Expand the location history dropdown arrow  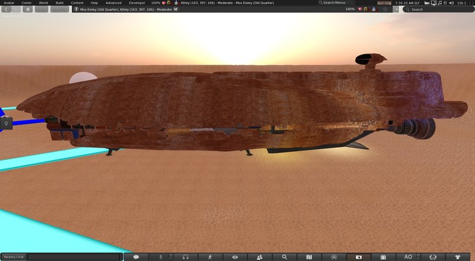point(396,9)
